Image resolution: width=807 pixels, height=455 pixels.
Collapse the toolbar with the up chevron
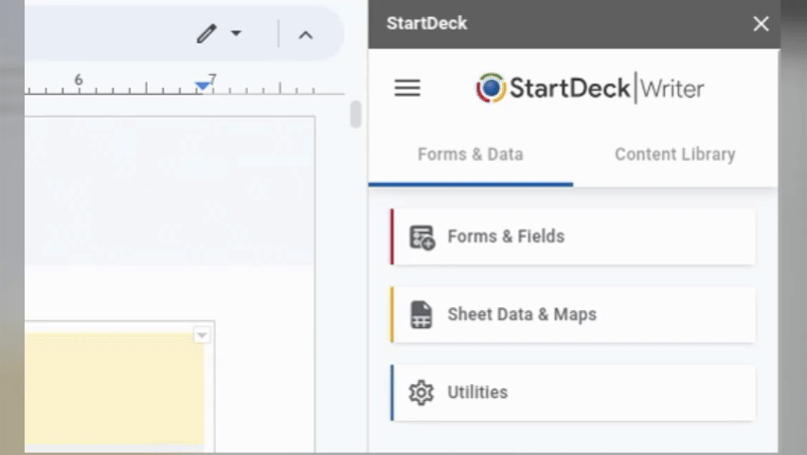click(x=306, y=35)
